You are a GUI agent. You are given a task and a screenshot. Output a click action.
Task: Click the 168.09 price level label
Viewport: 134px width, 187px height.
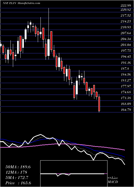pyautogui.click(x=126, y=104)
